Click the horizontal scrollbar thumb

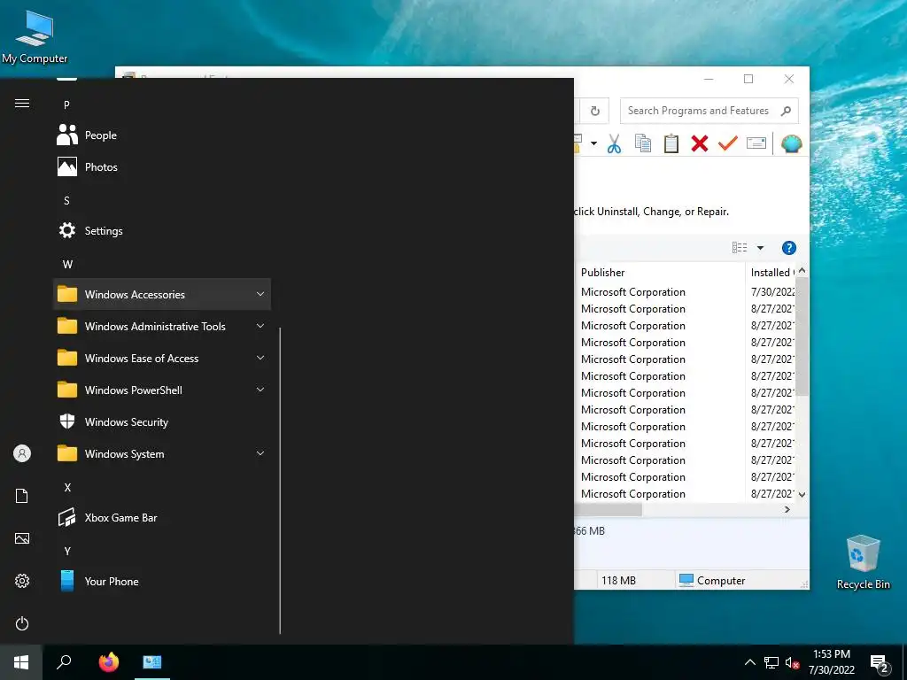608,509
